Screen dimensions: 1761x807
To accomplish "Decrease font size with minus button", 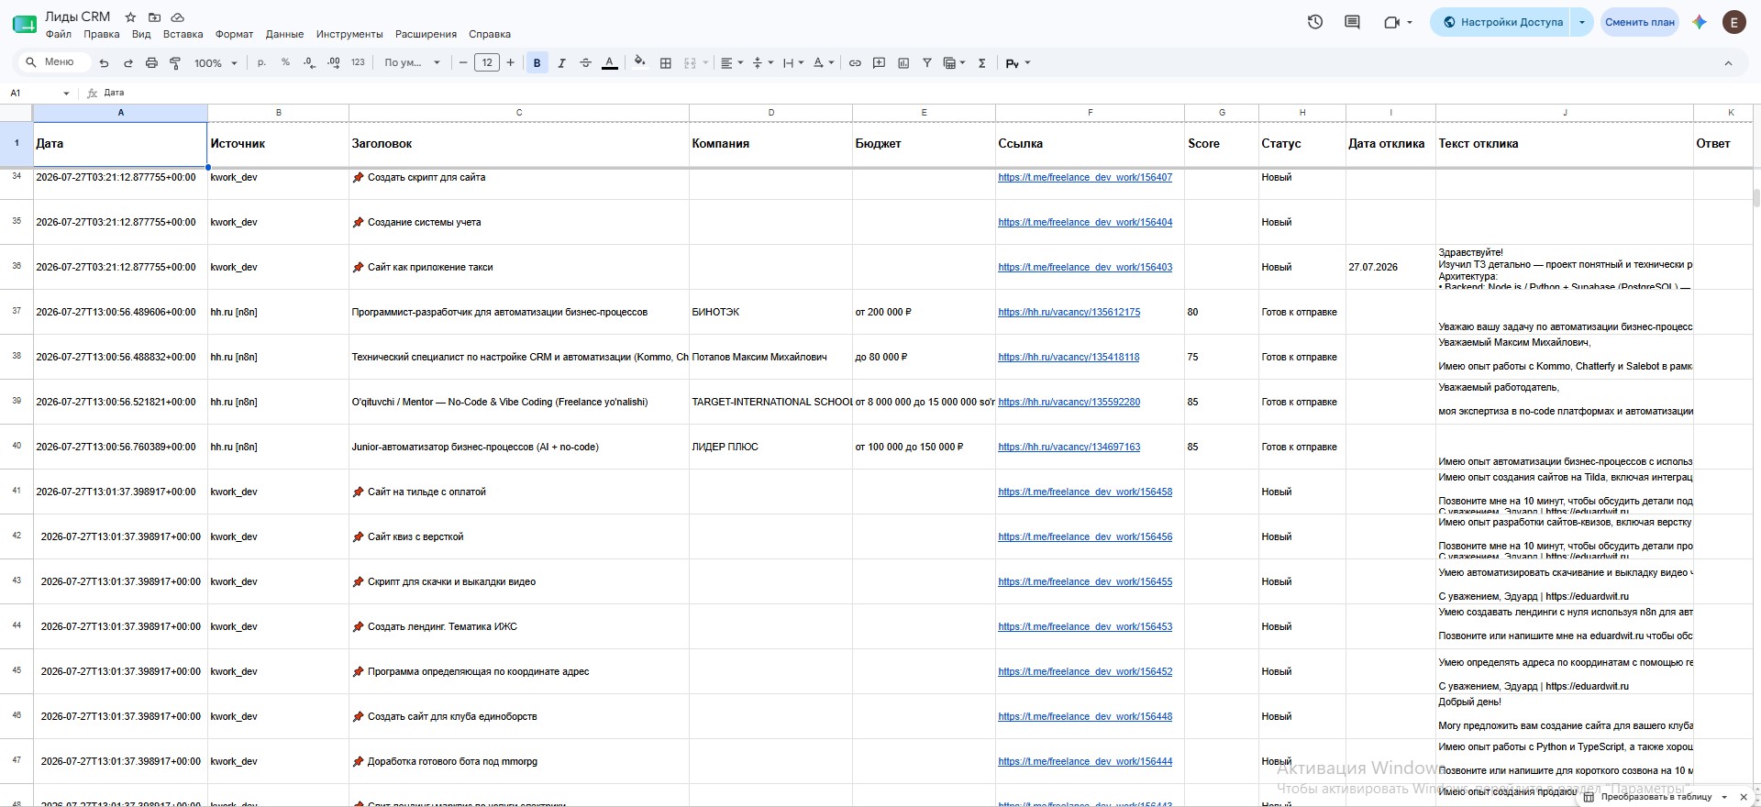I will [463, 62].
